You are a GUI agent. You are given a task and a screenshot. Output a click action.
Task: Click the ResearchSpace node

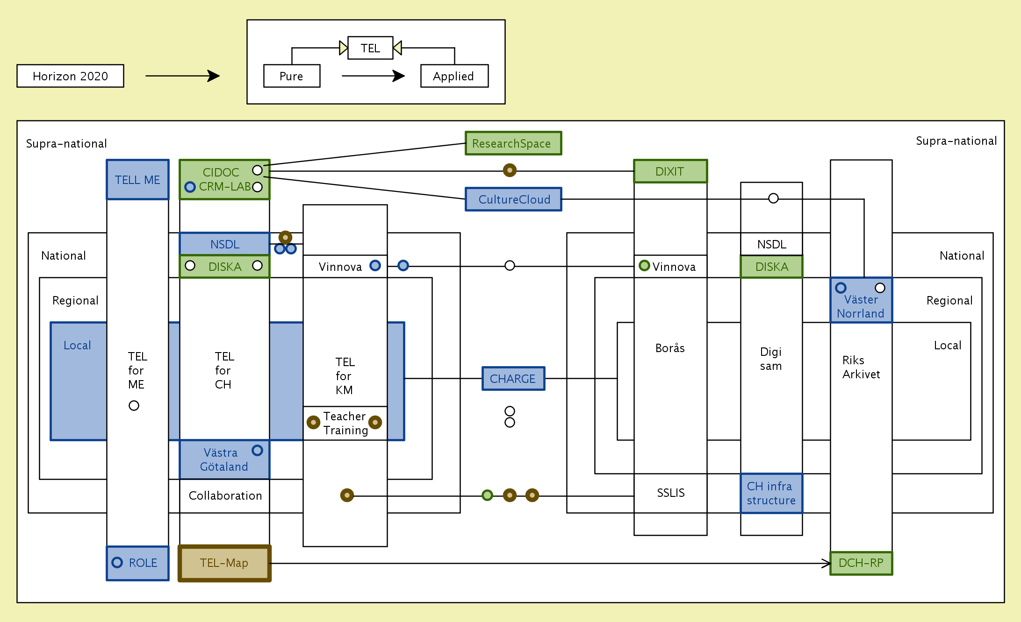(x=513, y=143)
